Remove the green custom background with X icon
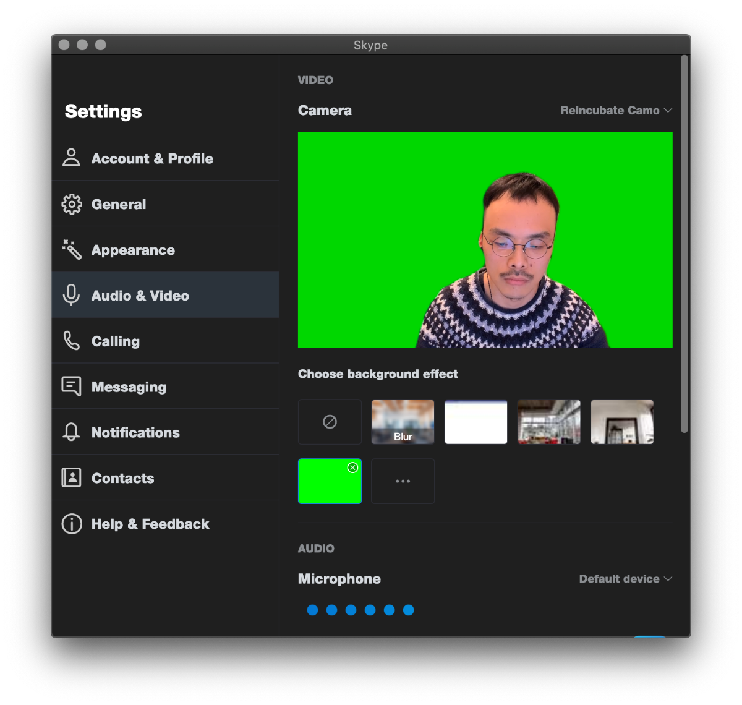The image size is (742, 705). (x=352, y=468)
